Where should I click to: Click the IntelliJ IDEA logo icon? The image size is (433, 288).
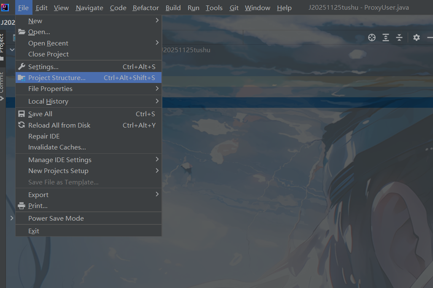(5, 8)
